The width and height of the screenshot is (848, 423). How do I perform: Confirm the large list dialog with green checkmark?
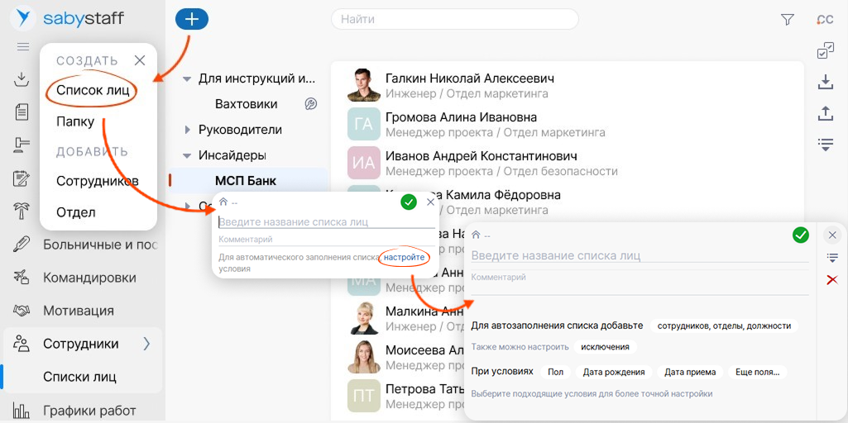pyautogui.click(x=800, y=235)
